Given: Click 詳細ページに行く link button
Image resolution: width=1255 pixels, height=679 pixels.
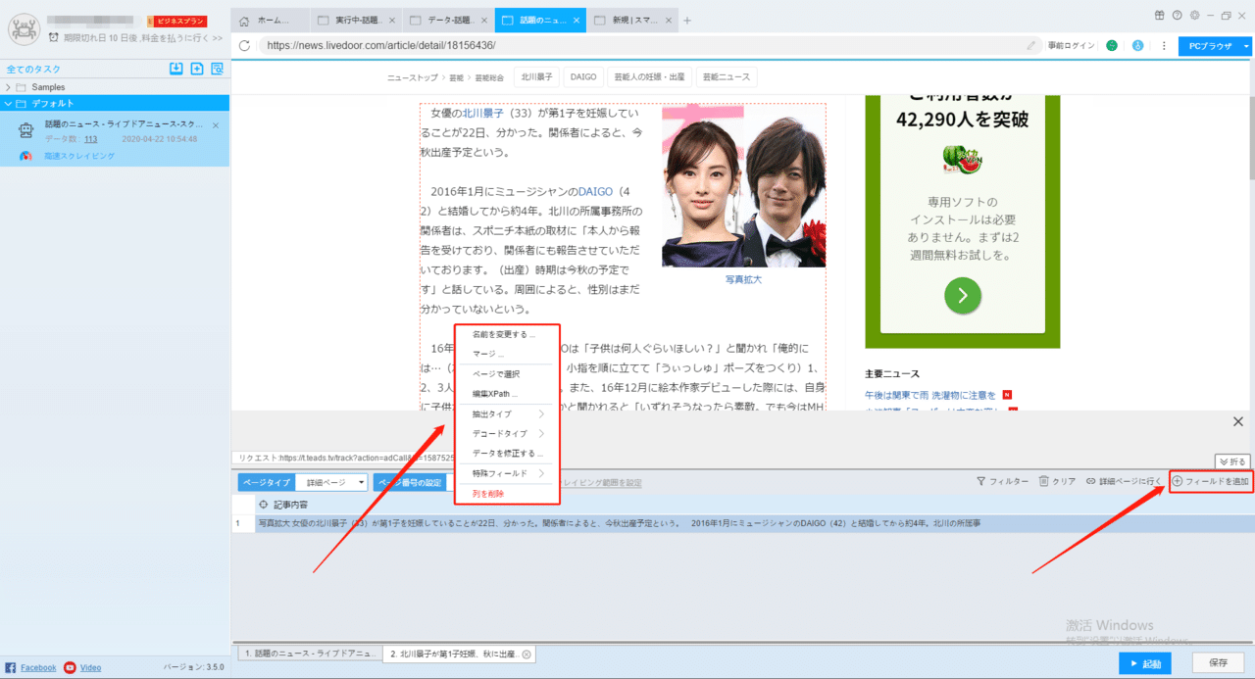Looking at the screenshot, I should [x=1124, y=482].
